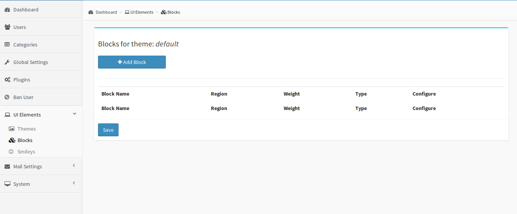Expand the Mail Settings chevron

pyautogui.click(x=74, y=165)
